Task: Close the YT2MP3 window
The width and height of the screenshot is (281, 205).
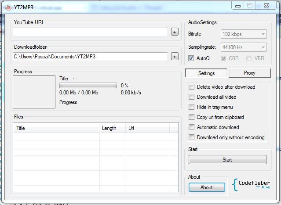Action: (x=266, y=6)
